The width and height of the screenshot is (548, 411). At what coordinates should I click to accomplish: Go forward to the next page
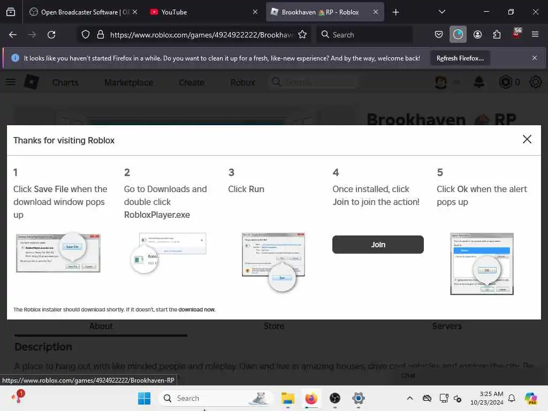tap(32, 35)
